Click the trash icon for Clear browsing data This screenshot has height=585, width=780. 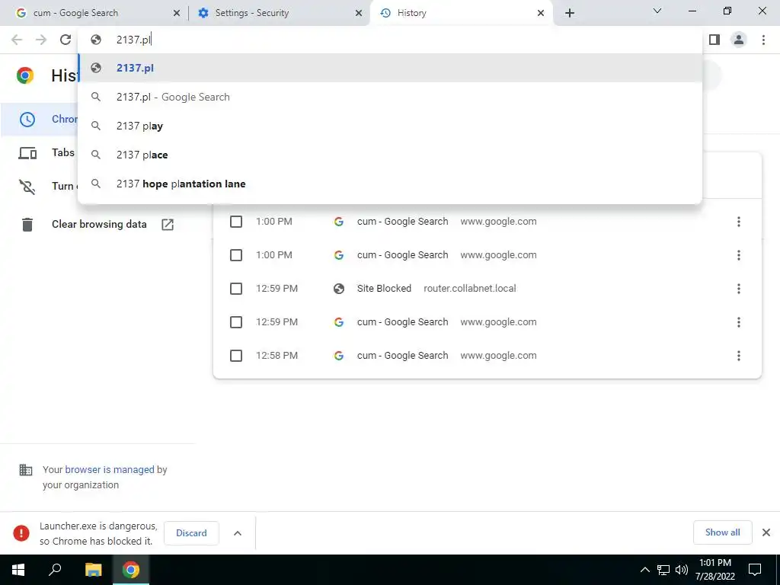click(27, 225)
